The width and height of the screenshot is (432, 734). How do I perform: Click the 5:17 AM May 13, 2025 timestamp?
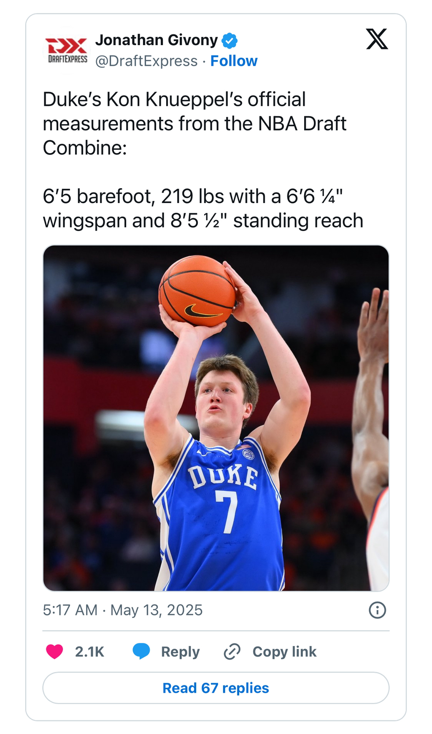pos(122,610)
